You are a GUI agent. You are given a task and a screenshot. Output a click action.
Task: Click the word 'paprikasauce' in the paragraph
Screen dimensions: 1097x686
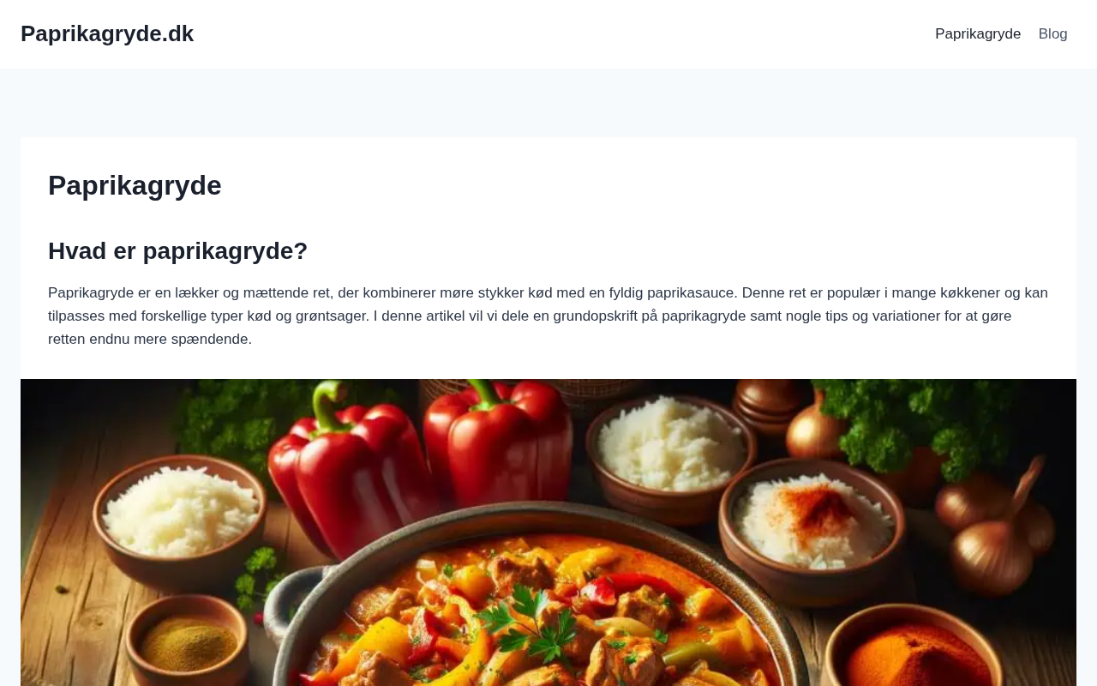691,292
